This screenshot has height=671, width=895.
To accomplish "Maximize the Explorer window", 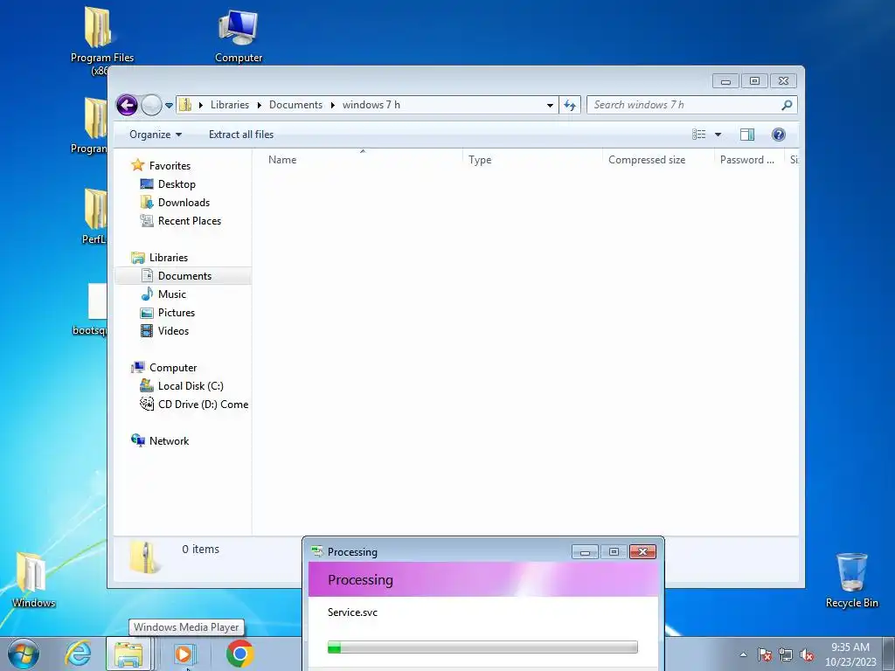I will click(x=754, y=81).
